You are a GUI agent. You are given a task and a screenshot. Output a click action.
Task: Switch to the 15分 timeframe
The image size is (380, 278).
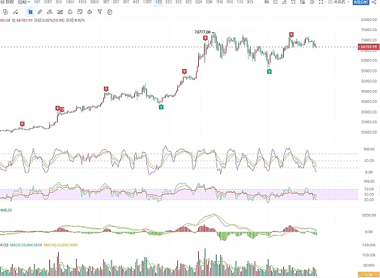[x=82, y=2]
